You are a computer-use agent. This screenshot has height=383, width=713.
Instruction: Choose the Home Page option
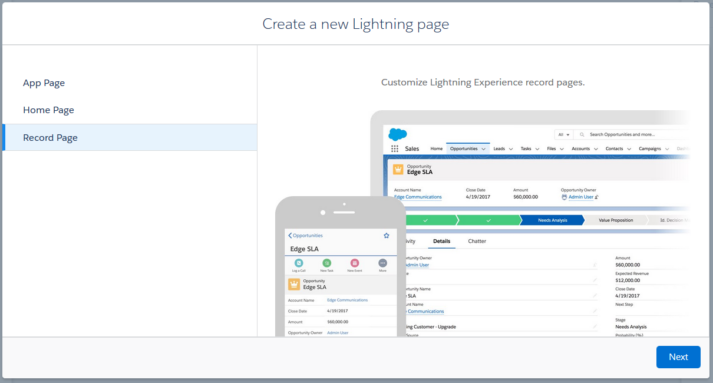point(130,110)
